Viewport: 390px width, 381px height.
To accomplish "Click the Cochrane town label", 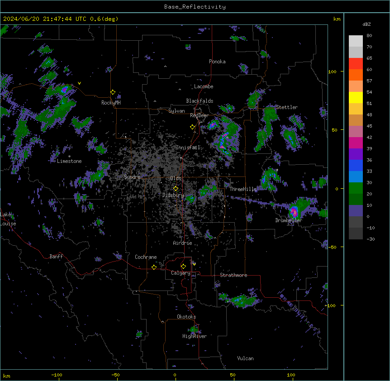I will [x=146, y=257].
